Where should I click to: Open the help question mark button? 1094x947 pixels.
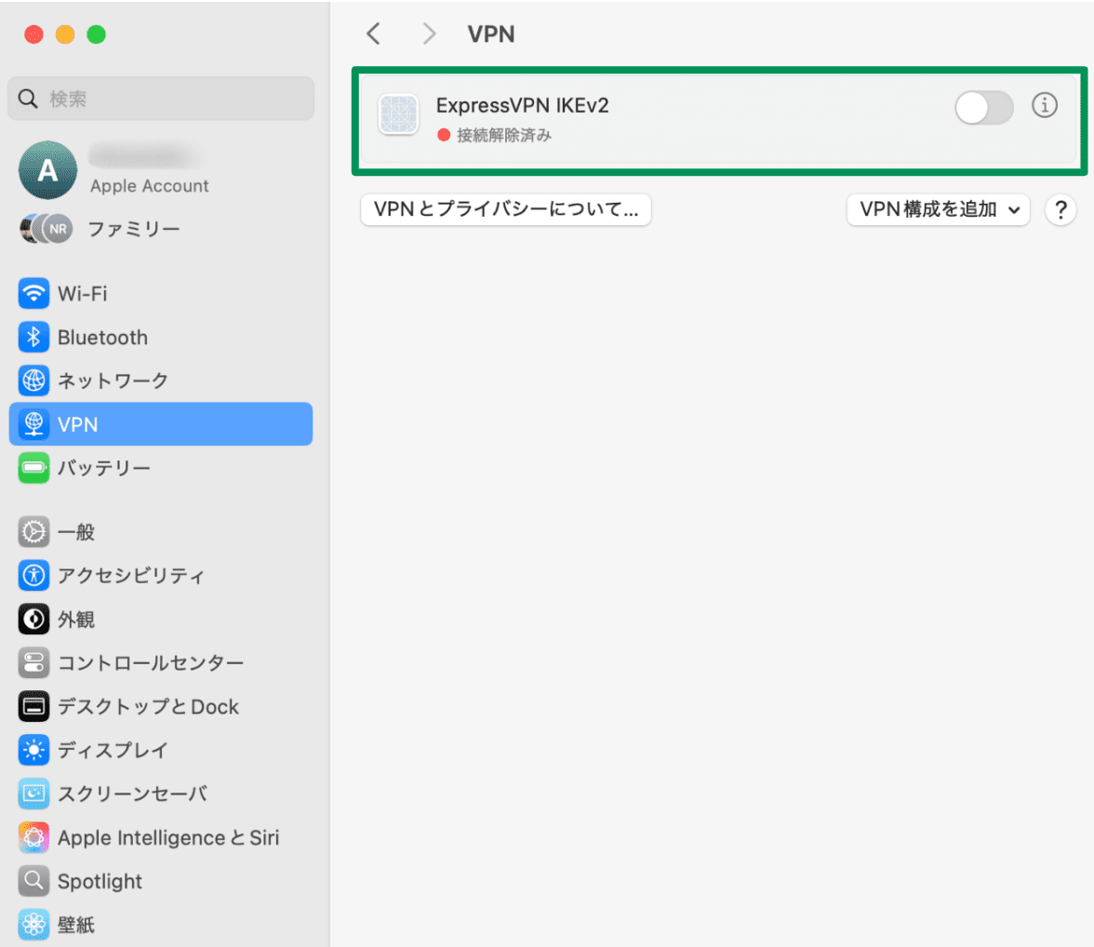pyautogui.click(x=1061, y=209)
